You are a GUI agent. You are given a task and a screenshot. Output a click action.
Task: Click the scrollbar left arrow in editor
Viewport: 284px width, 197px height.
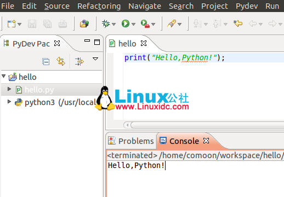(x=127, y=125)
